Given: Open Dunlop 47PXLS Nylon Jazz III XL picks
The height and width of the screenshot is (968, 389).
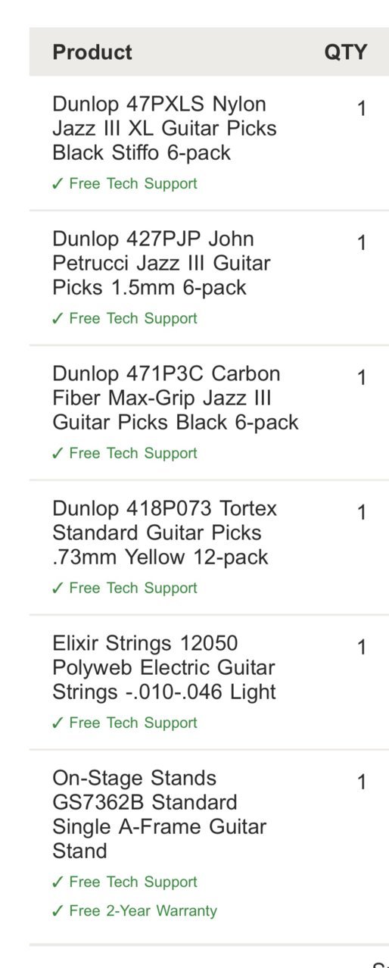Looking at the screenshot, I should (164, 128).
